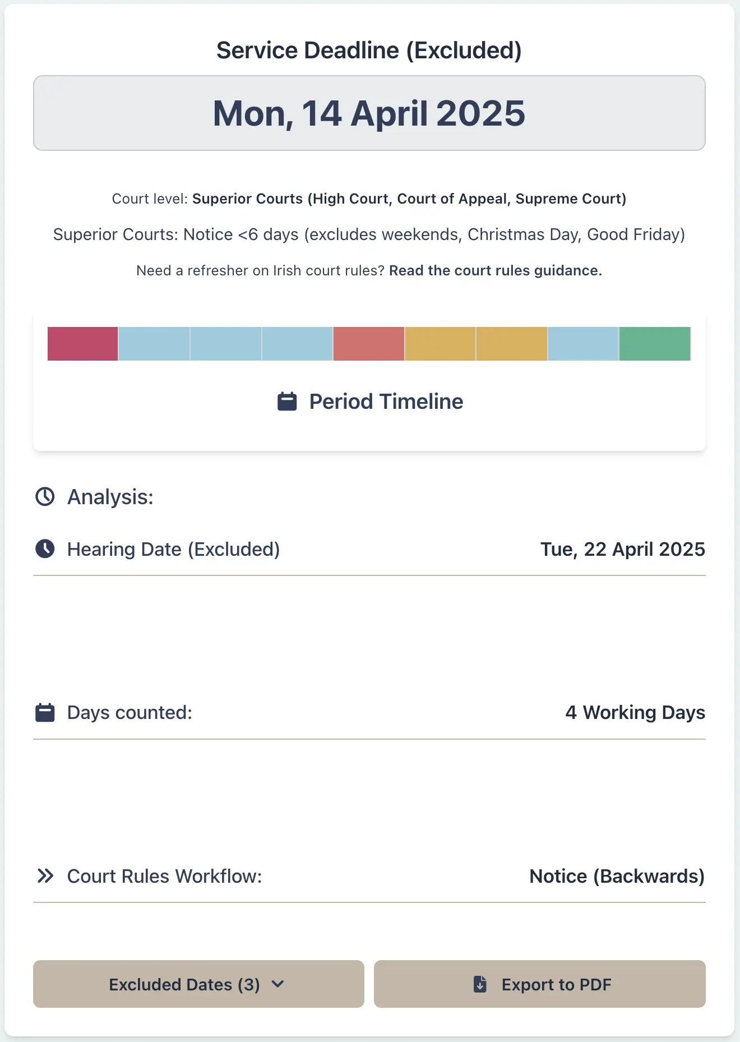
Task: Select the clock icon next to Analysis
Action: (x=45, y=496)
